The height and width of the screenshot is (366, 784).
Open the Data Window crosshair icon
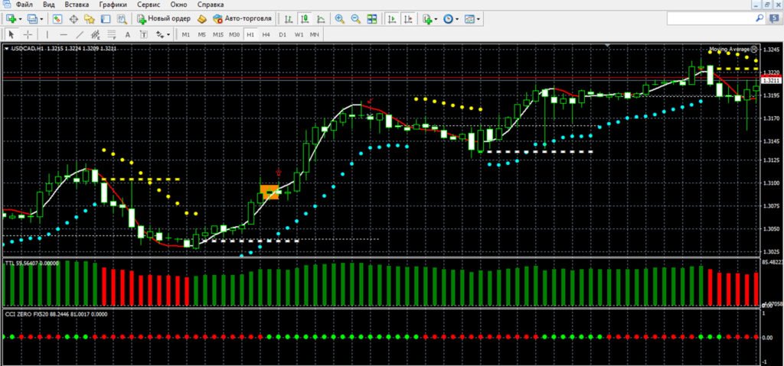pos(73,19)
